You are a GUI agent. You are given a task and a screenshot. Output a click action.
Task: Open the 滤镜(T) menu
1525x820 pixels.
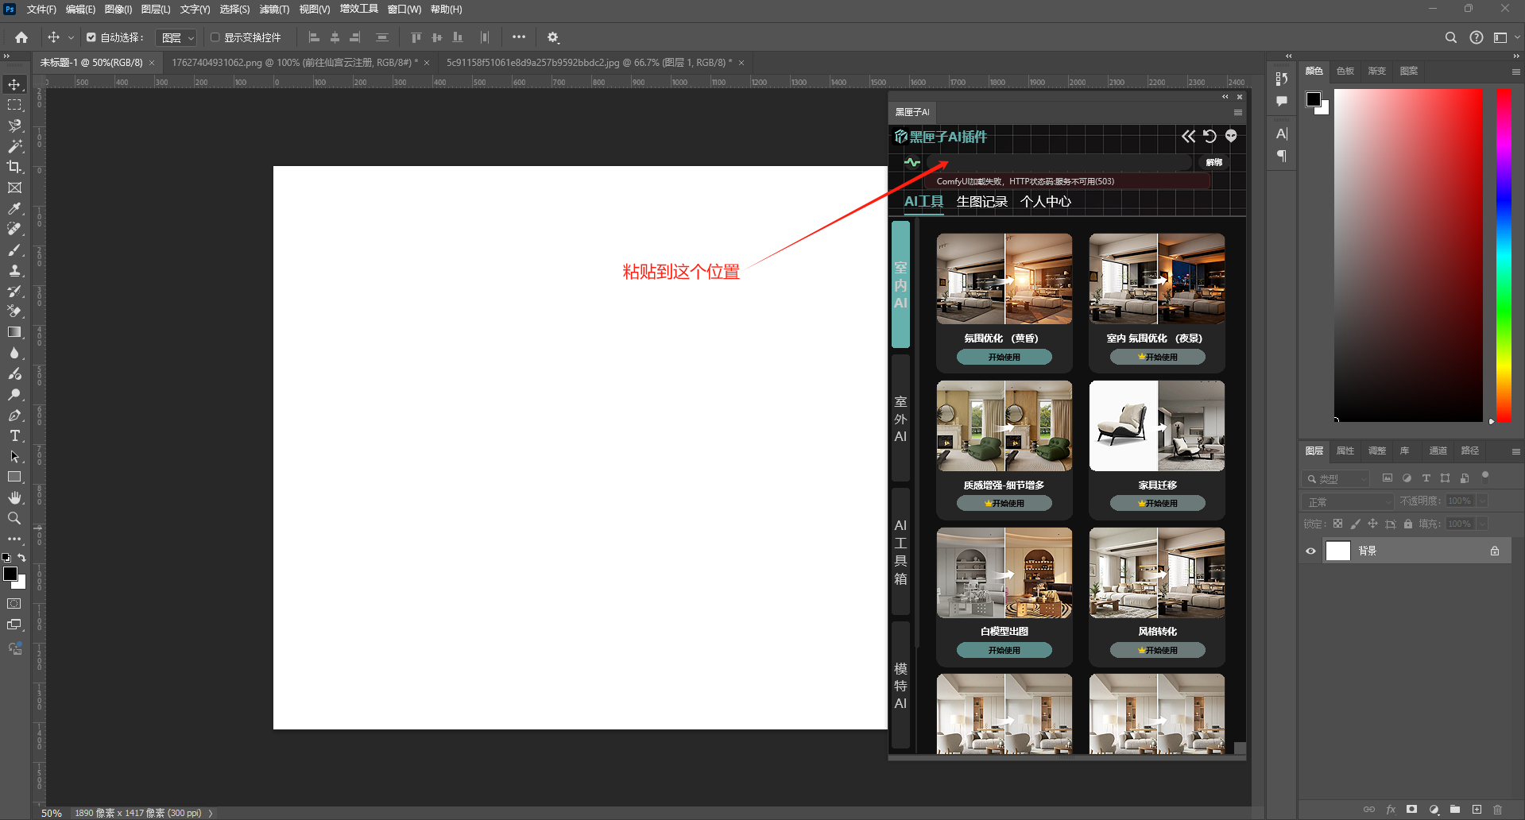pos(274,10)
